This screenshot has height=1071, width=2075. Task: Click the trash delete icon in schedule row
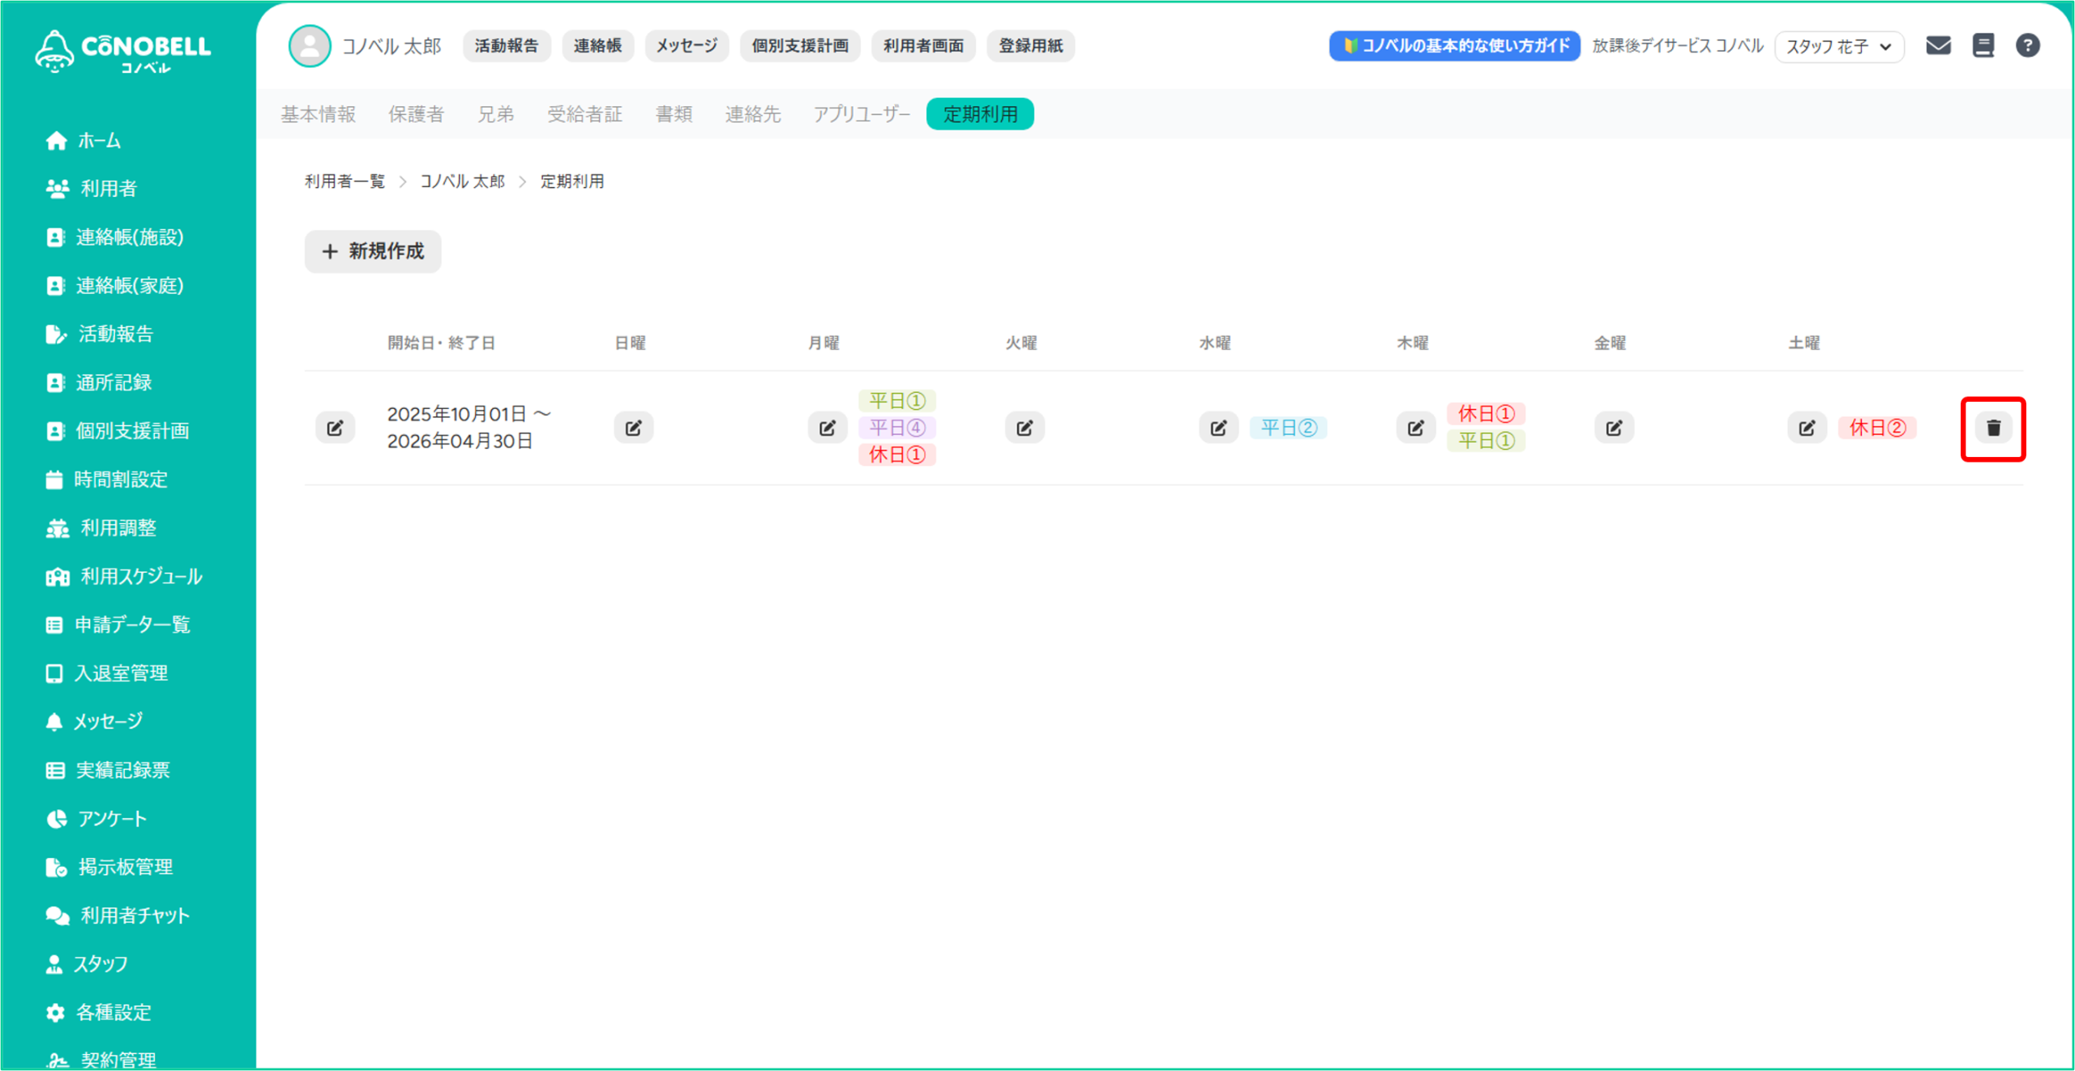pos(1992,428)
